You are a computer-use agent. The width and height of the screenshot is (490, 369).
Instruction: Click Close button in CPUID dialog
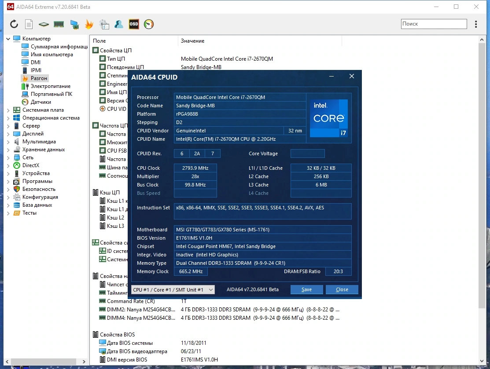point(342,289)
